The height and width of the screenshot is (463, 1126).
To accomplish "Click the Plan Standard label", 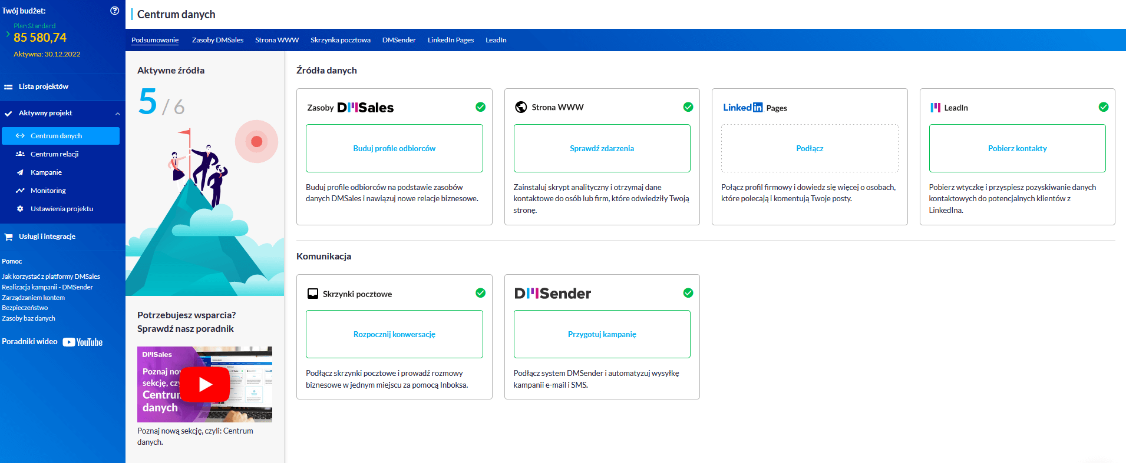I will click(x=35, y=26).
